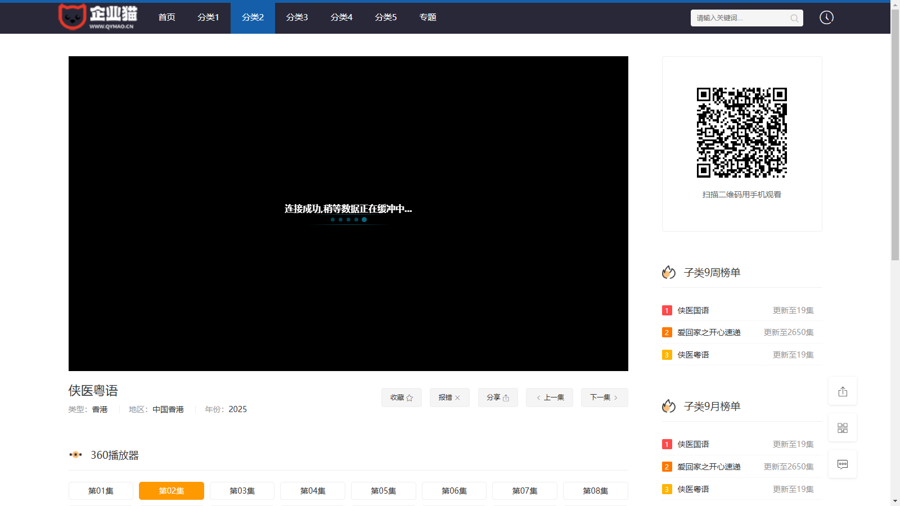Select episode 第08集
Image resolution: width=900 pixels, height=506 pixels.
pos(595,491)
